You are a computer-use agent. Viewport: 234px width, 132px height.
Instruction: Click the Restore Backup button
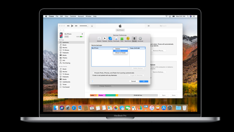click(158, 72)
